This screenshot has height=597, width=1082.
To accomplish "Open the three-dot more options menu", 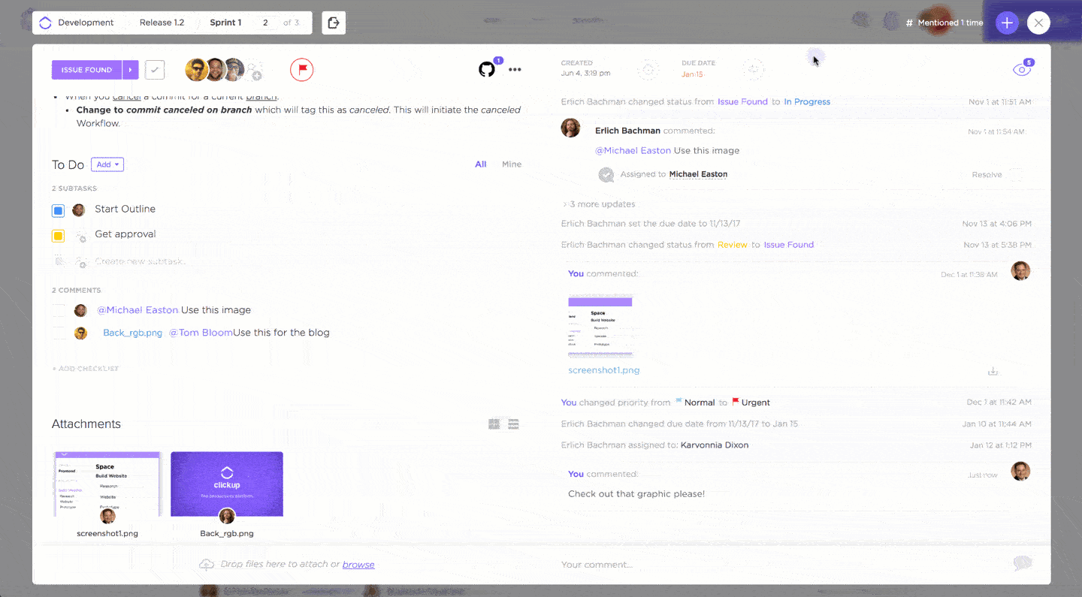I will 515,70.
